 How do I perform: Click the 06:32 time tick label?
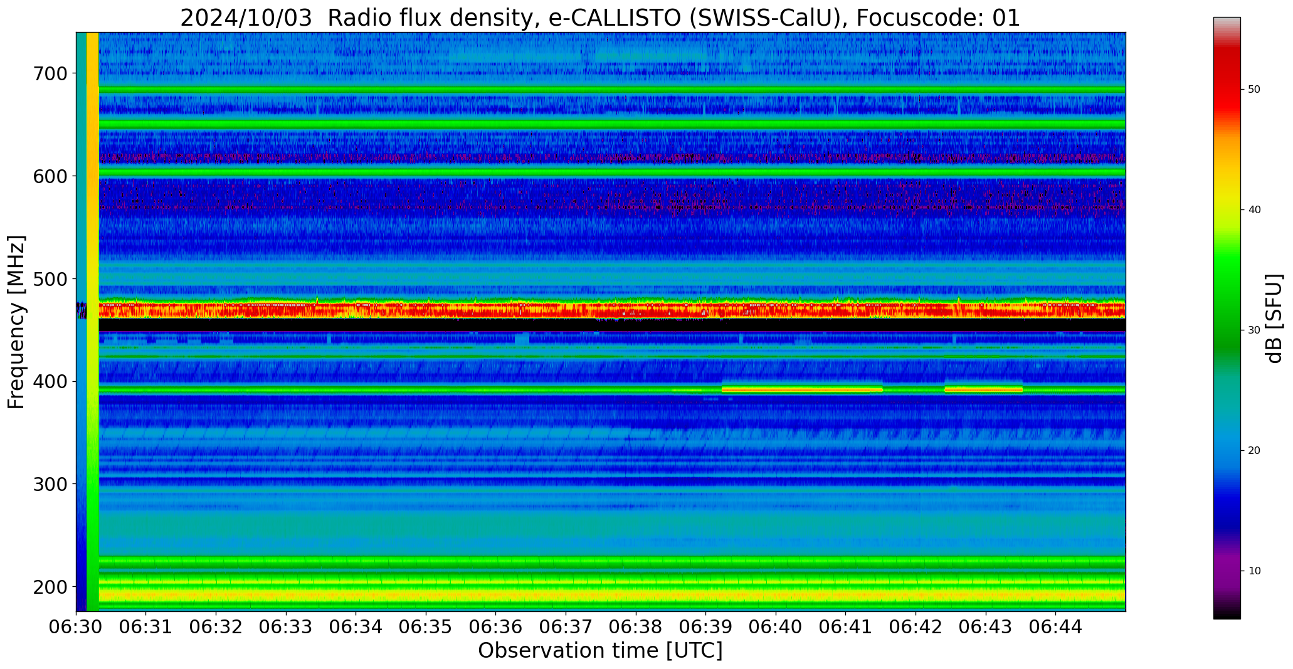[216, 626]
